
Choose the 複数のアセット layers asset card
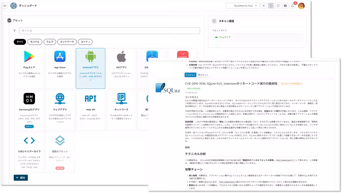(60, 152)
